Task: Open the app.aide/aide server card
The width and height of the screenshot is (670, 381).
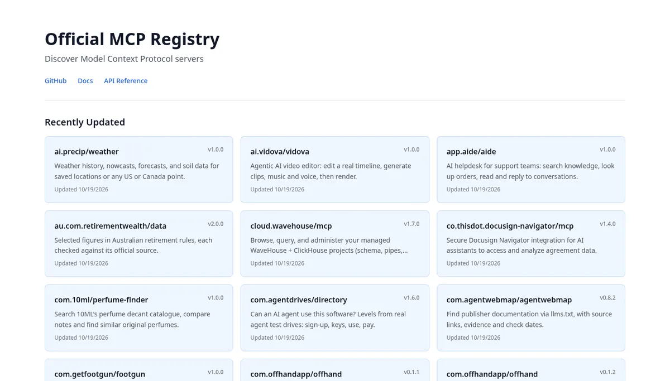Action: coord(531,170)
